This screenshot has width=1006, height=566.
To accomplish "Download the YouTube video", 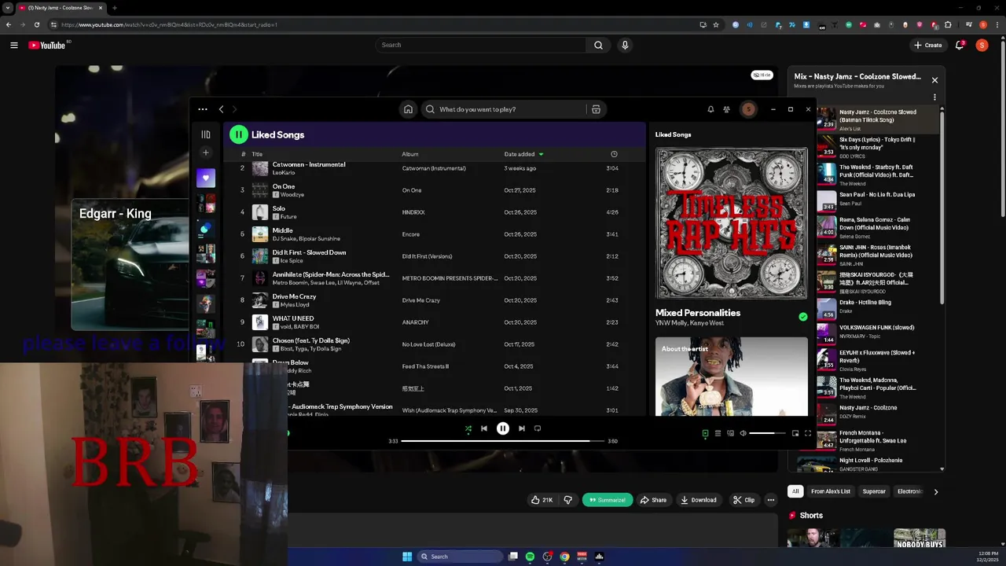I will [x=699, y=500].
